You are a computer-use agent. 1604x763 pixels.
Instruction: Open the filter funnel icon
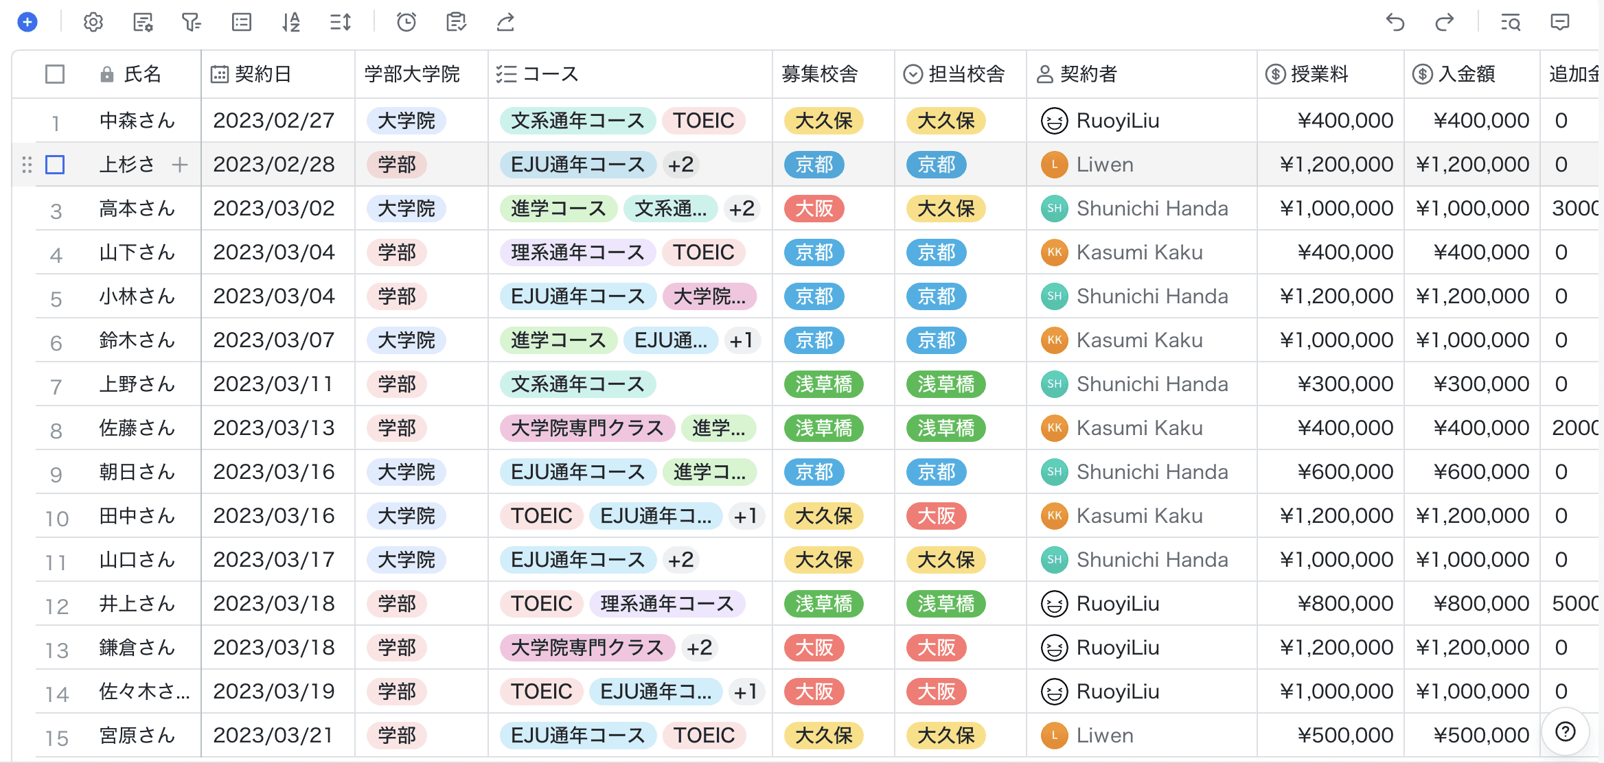point(192,23)
